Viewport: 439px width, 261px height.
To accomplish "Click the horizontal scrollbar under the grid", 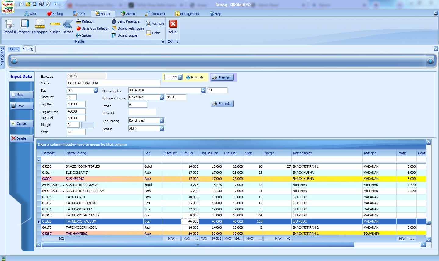I will tap(198, 245).
